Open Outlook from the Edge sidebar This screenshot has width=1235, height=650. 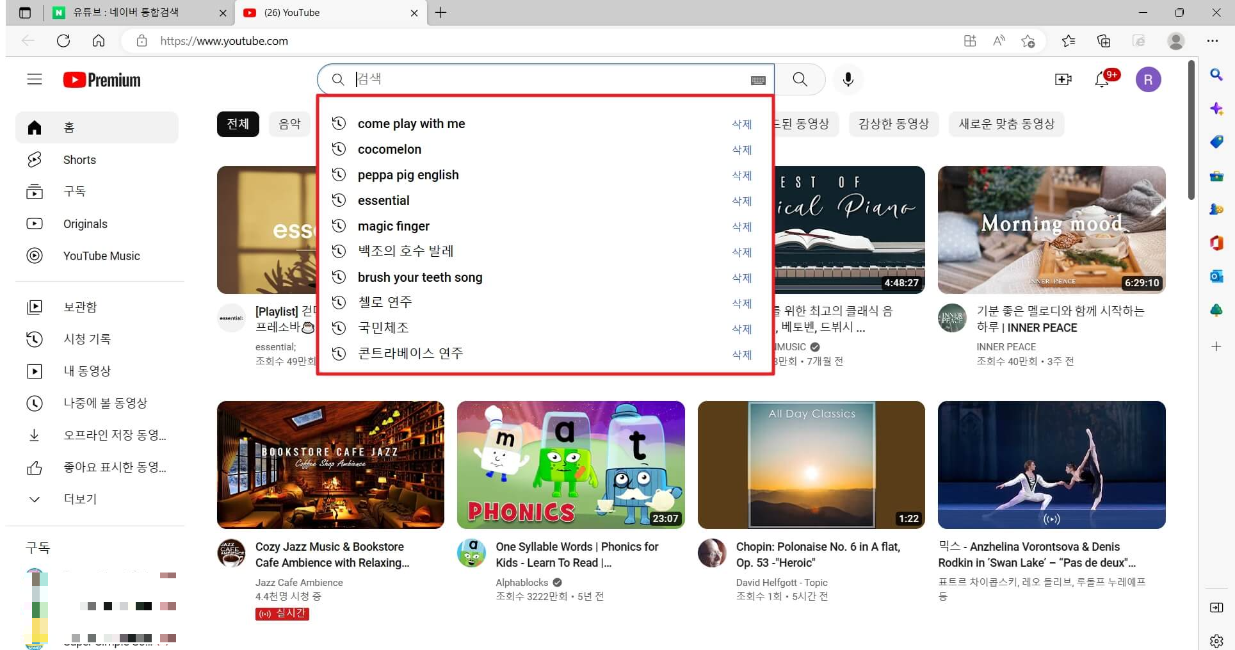(1216, 276)
